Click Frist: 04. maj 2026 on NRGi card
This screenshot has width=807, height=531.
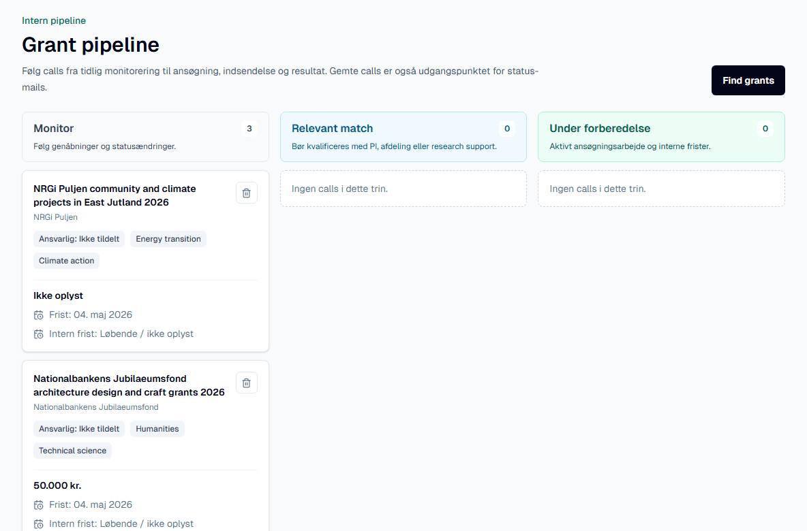(91, 315)
